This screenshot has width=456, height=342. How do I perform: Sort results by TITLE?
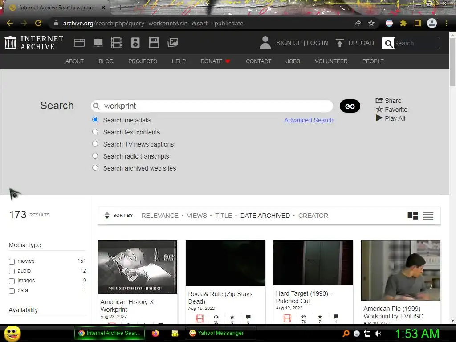pos(224,216)
